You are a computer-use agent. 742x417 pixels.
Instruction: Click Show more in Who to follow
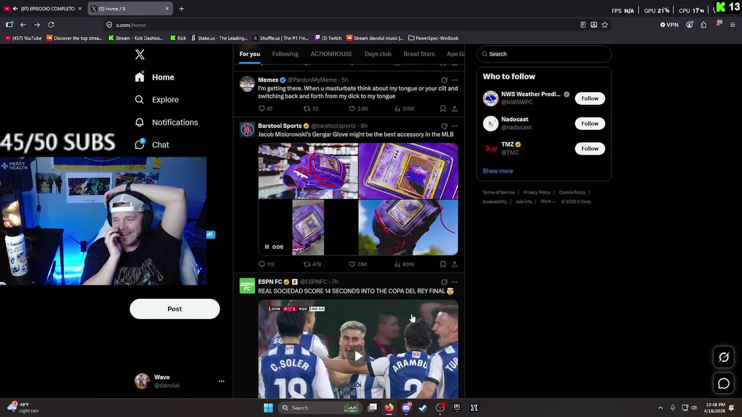pyautogui.click(x=498, y=171)
